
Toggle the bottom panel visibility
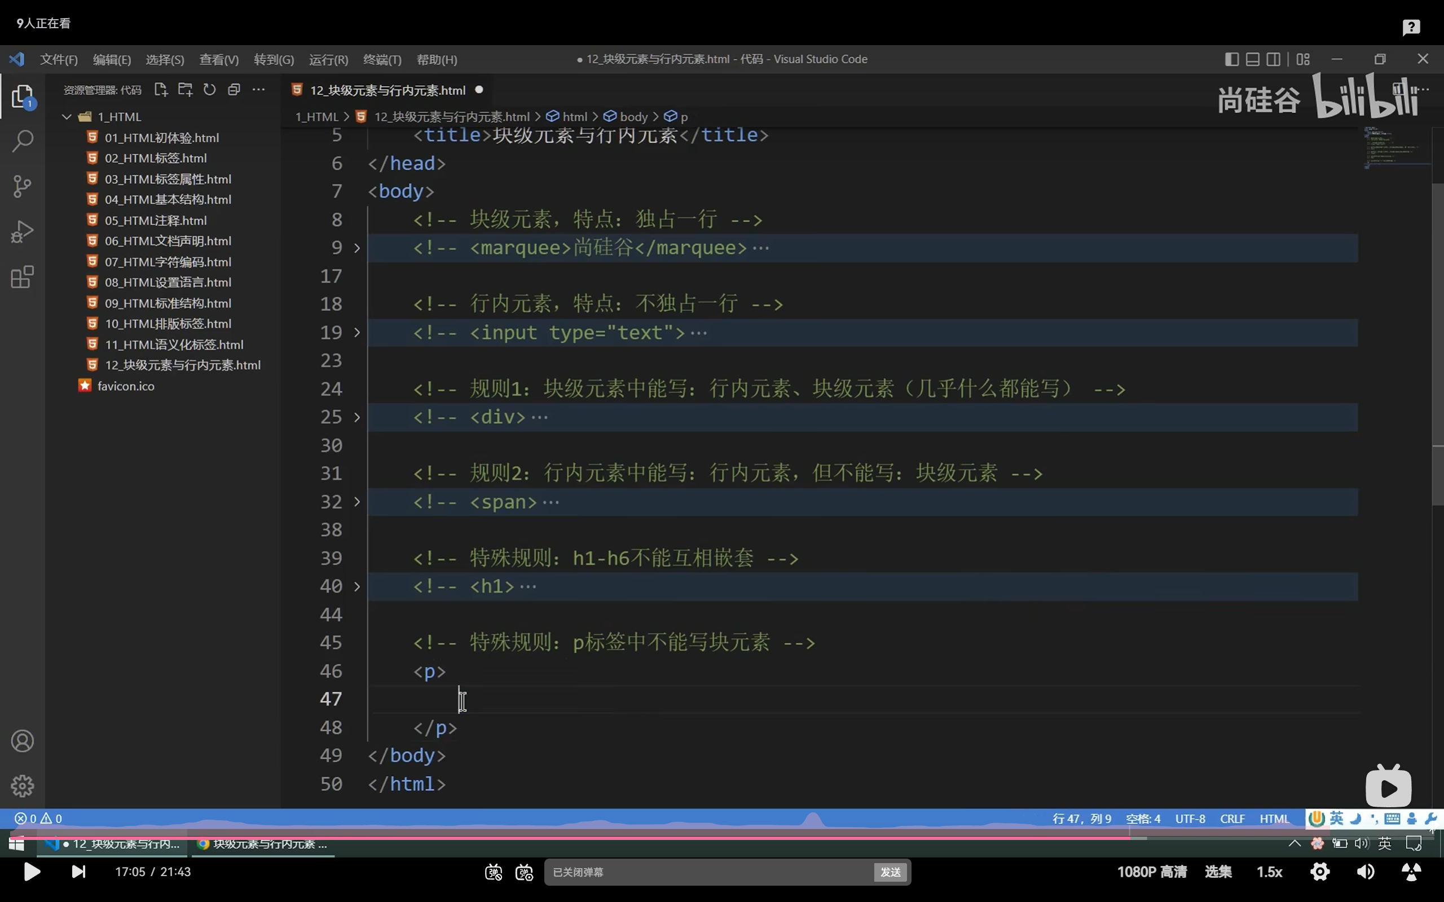coord(1252,59)
